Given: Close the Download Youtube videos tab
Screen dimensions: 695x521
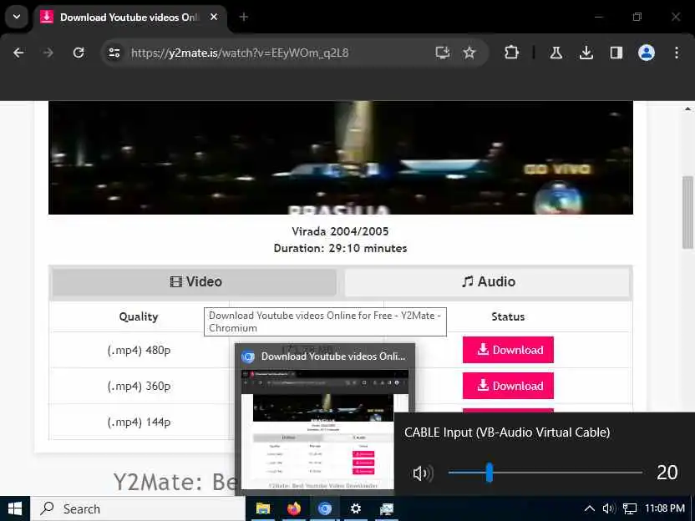Looking at the screenshot, I should pos(214,17).
